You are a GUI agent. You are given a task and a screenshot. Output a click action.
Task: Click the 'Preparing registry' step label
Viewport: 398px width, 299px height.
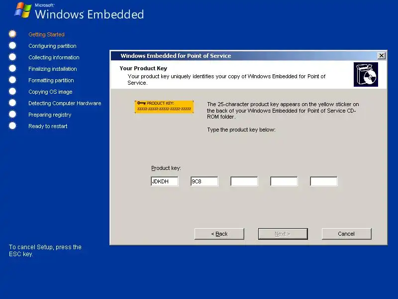(50, 115)
